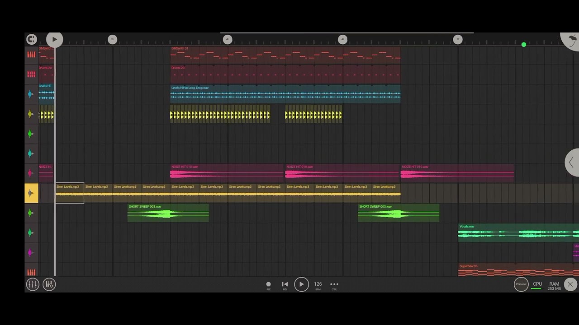Open the Drums 20 track header icon
Image resolution: width=579 pixels, height=325 pixels.
click(x=31, y=74)
